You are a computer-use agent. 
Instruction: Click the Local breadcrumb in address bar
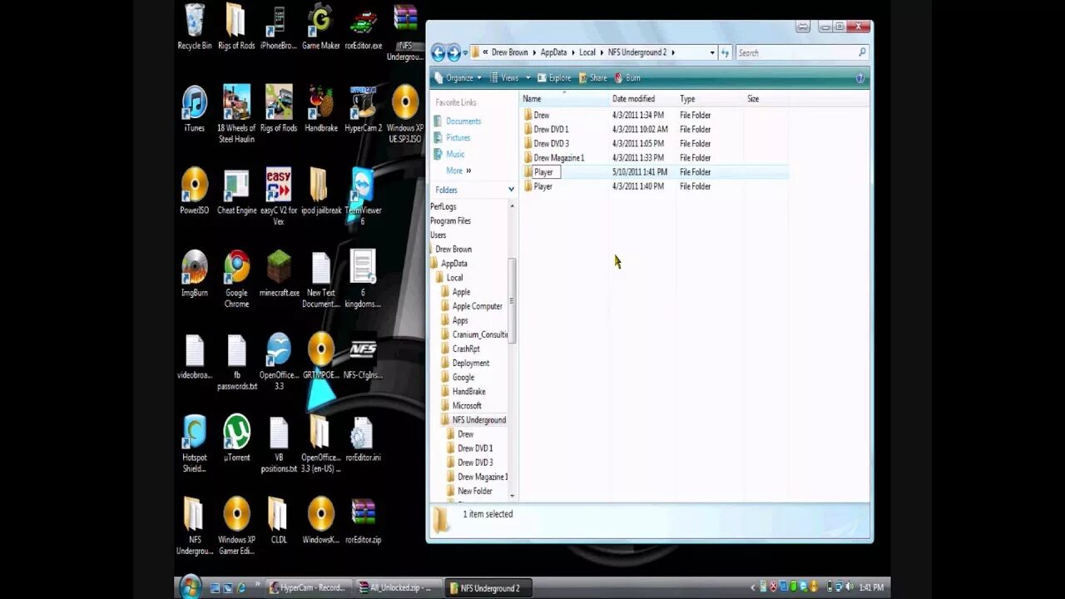[587, 52]
